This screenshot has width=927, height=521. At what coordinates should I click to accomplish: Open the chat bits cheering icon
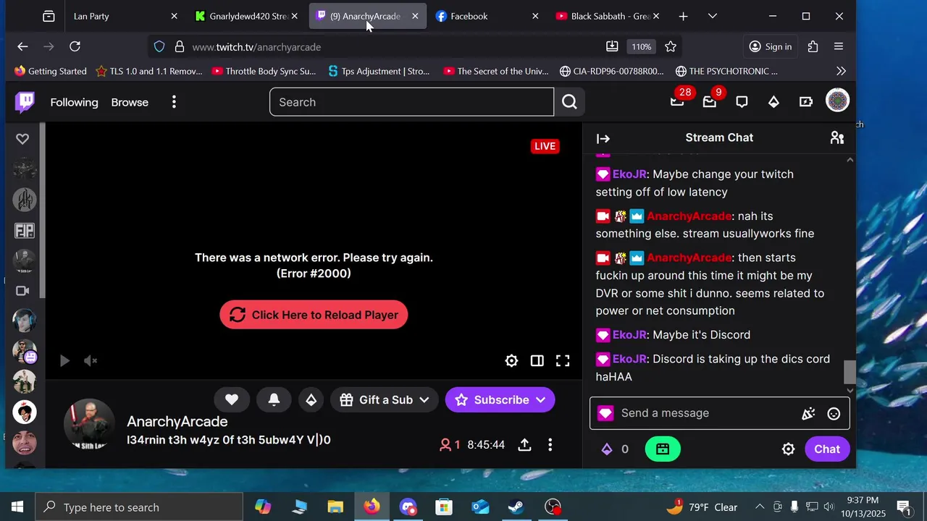point(808,413)
